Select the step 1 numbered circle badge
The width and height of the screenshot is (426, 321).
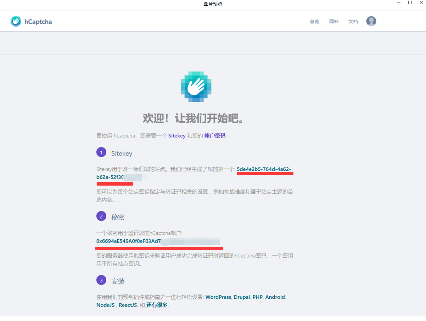pos(101,152)
